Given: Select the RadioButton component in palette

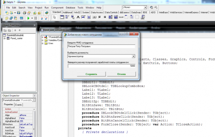Looking at the screenshot, I should click(105, 17).
